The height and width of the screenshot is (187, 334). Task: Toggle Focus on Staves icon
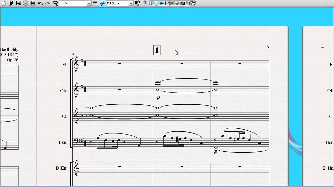coord(95,3)
